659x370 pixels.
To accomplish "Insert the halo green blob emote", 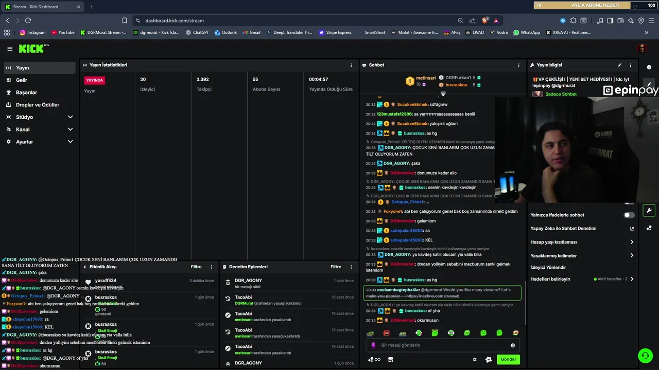I will pos(435,333).
